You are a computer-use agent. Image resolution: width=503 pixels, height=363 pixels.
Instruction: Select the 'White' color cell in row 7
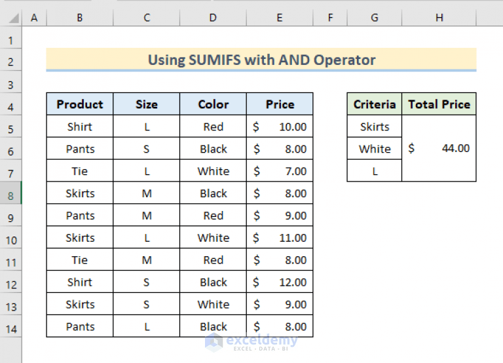click(213, 171)
